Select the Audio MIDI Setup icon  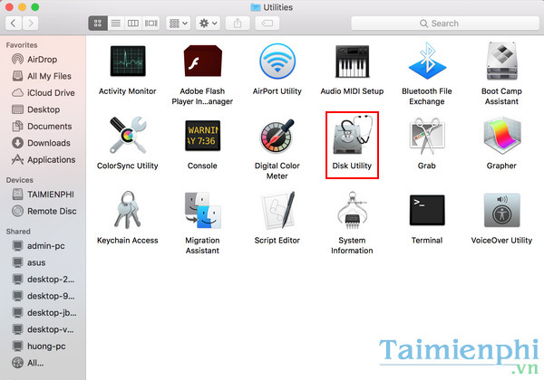[x=352, y=62]
